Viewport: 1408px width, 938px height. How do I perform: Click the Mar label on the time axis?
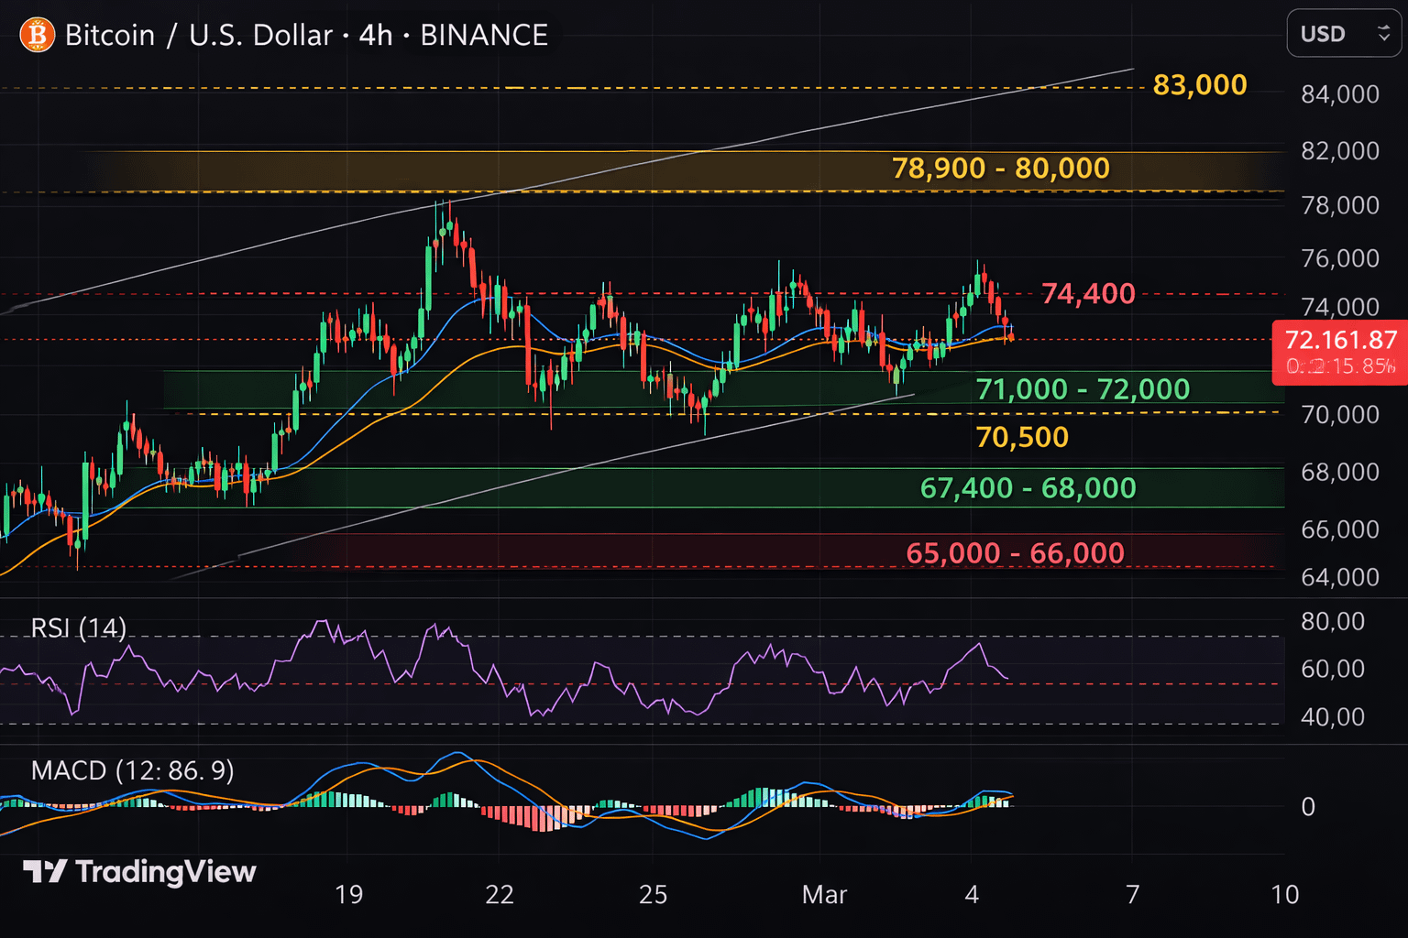click(x=823, y=894)
